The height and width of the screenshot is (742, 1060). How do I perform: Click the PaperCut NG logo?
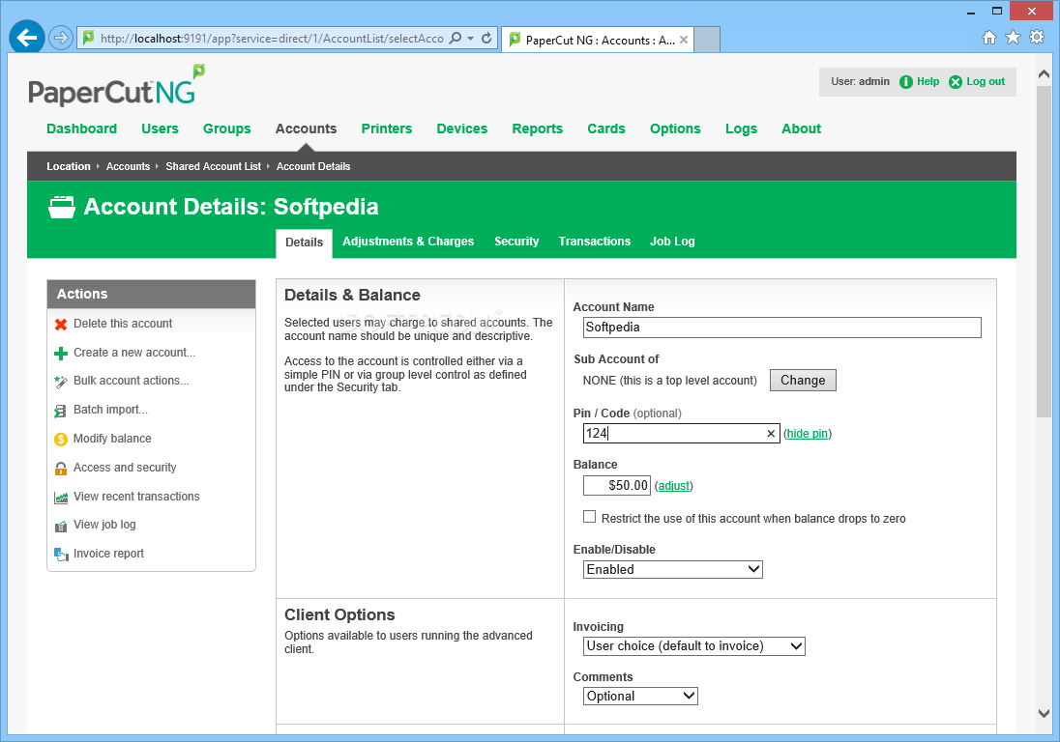[116, 86]
